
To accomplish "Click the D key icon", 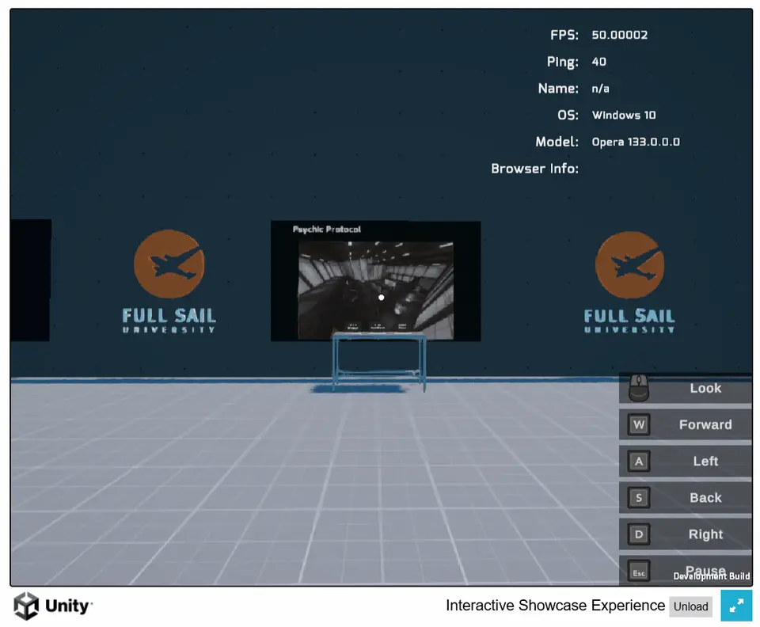I will click(x=639, y=534).
